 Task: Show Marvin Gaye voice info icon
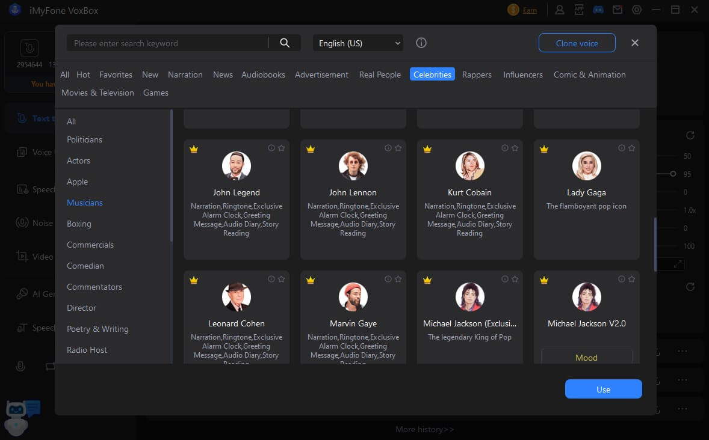click(388, 279)
